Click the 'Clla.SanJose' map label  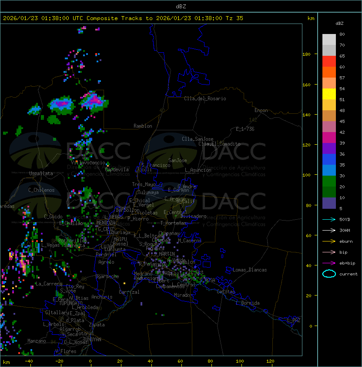pos(198,139)
